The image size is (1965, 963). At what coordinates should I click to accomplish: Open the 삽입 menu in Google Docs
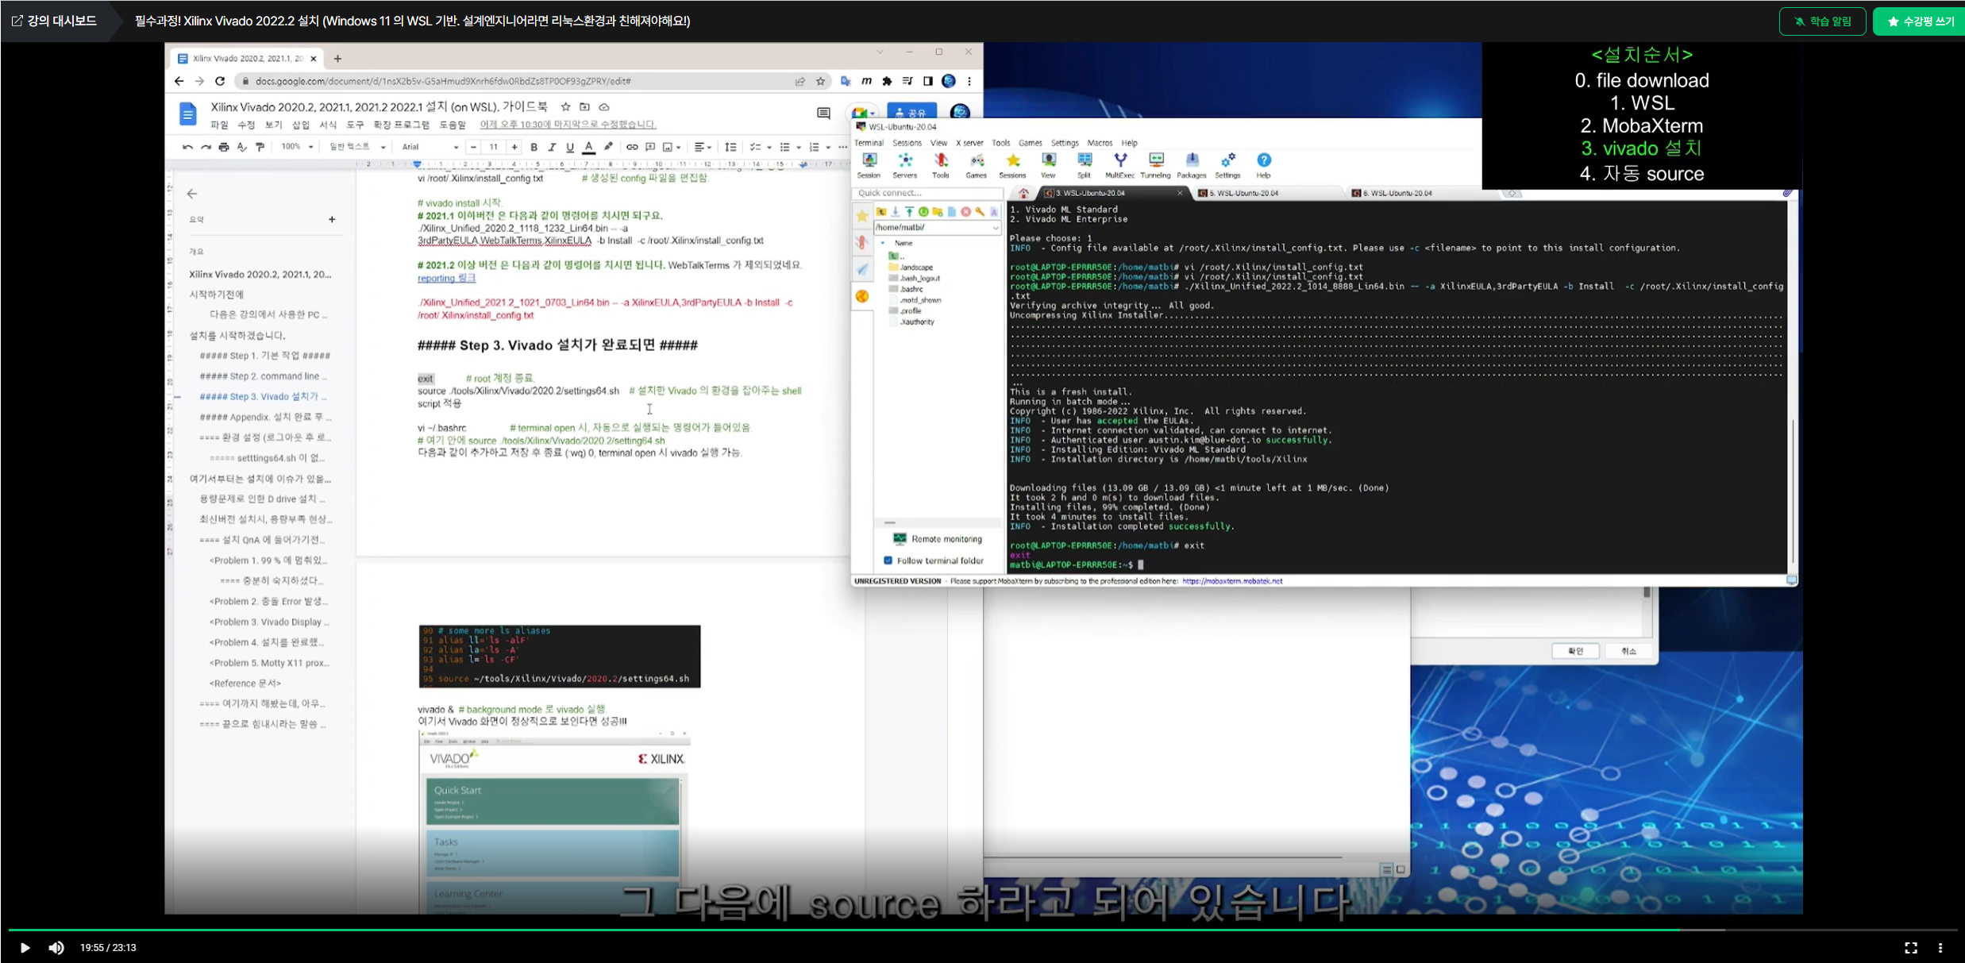point(301,125)
